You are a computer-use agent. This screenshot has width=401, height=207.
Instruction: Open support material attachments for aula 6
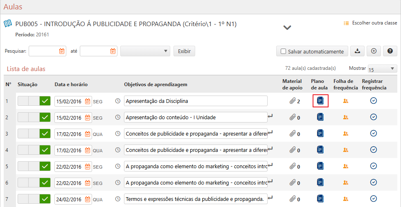[295, 182]
